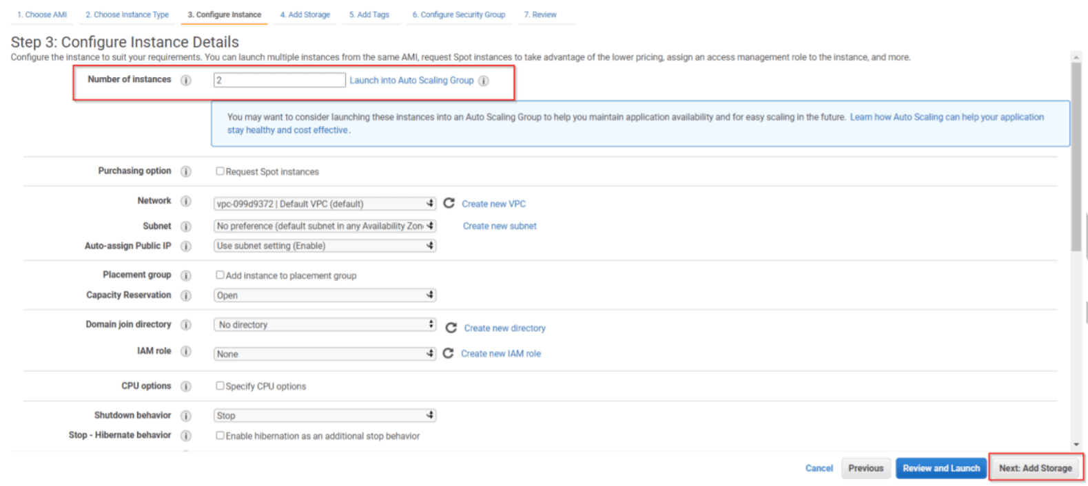
Task: Enable Request Spot instances checkbox
Action: click(x=220, y=171)
